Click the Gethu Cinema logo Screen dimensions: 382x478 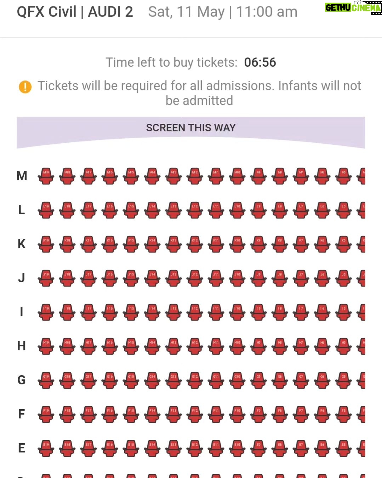click(x=353, y=7)
